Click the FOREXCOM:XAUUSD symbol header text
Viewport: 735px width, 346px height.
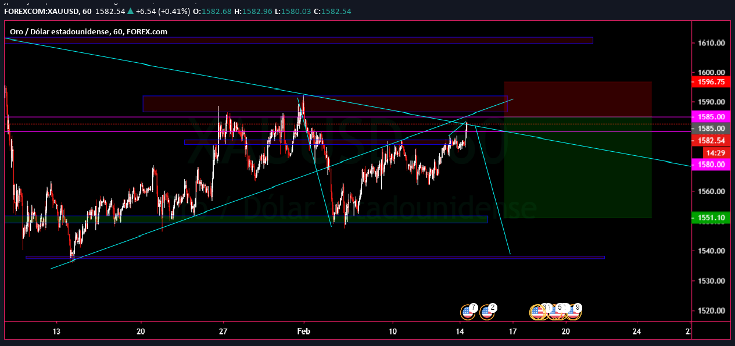[39, 12]
